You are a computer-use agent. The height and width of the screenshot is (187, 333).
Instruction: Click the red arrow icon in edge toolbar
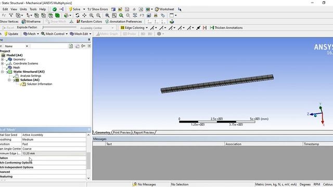[x=204, y=28]
